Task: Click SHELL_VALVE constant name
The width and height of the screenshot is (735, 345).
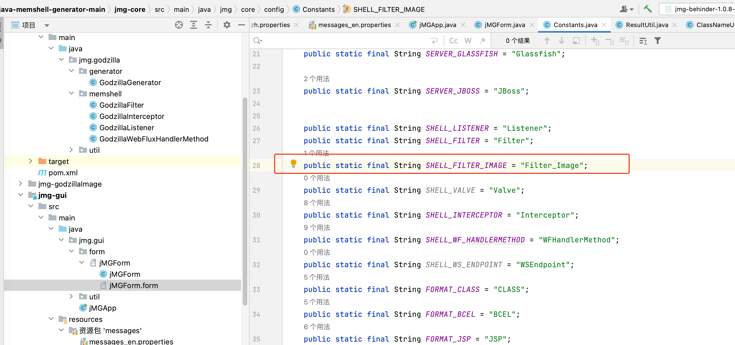Action: pos(450,190)
